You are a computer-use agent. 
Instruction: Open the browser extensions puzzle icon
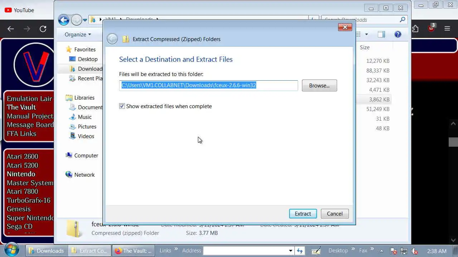[415, 29]
